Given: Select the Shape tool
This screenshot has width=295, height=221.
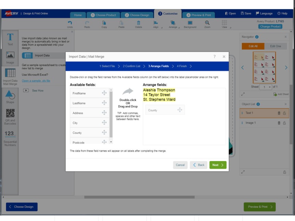Looking at the screenshot, I should (10, 97).
